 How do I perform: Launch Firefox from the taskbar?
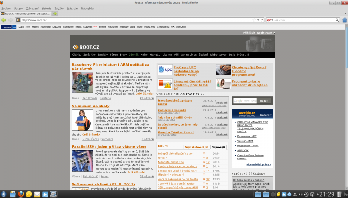(x=21, y=194)
